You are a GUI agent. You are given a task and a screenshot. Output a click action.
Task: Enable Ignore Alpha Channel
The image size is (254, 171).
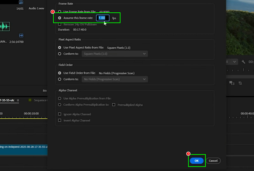click(x=60, y=114)
